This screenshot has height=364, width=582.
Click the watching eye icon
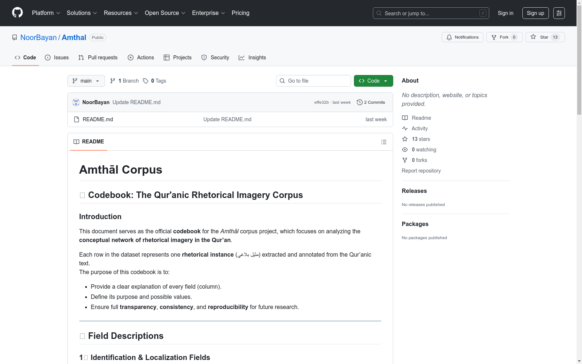[x=405, y=150]
